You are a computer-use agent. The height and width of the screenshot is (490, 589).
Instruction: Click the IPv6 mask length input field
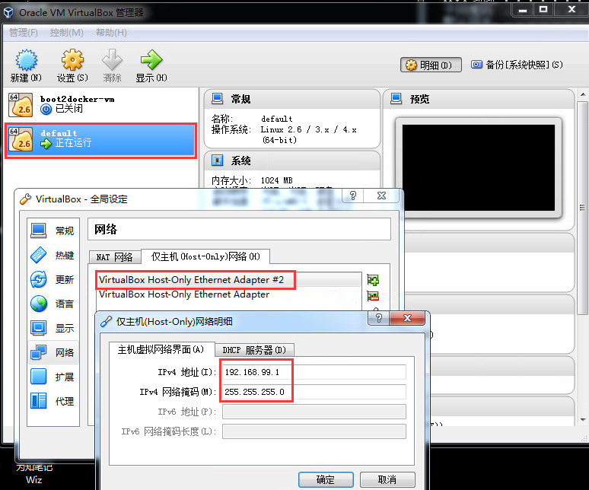314,431
